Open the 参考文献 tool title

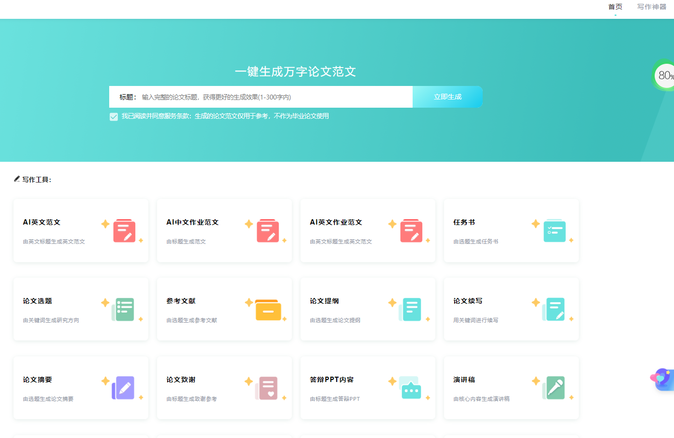[x=181, y=301]
